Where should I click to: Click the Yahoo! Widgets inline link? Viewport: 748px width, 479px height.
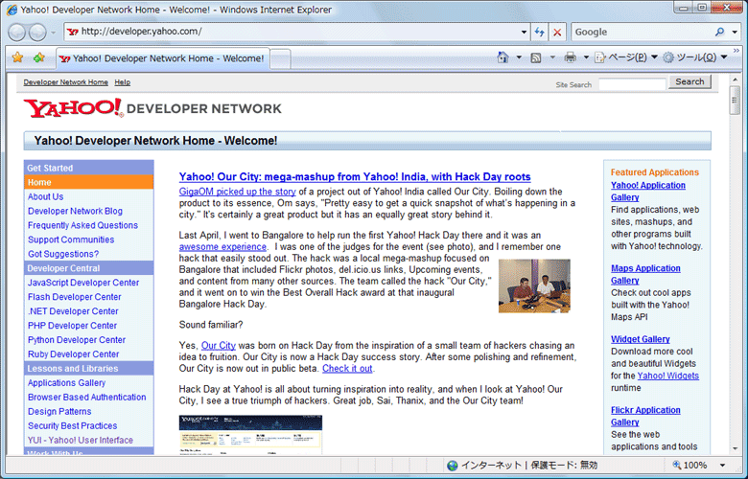(x=667, y=376)
